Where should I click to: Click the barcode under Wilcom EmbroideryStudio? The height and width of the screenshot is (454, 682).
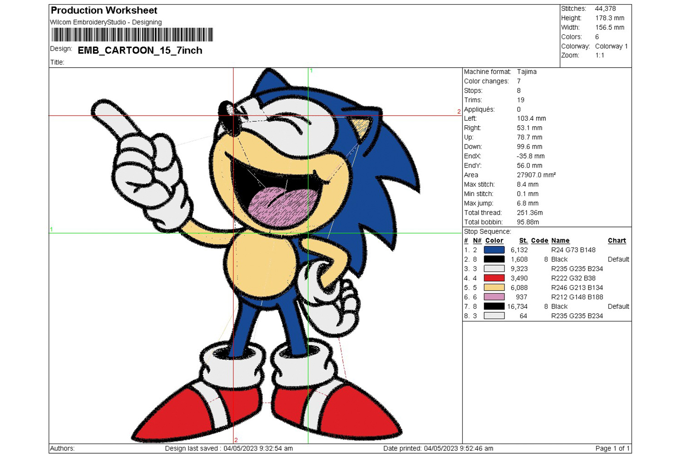pos(132,35)
